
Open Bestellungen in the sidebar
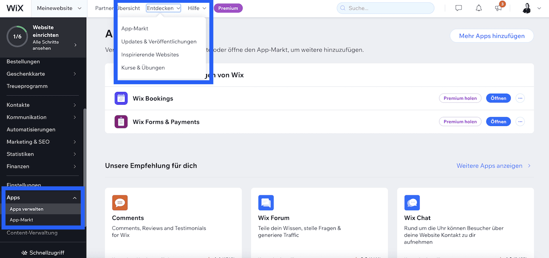[x=23, y=61]
